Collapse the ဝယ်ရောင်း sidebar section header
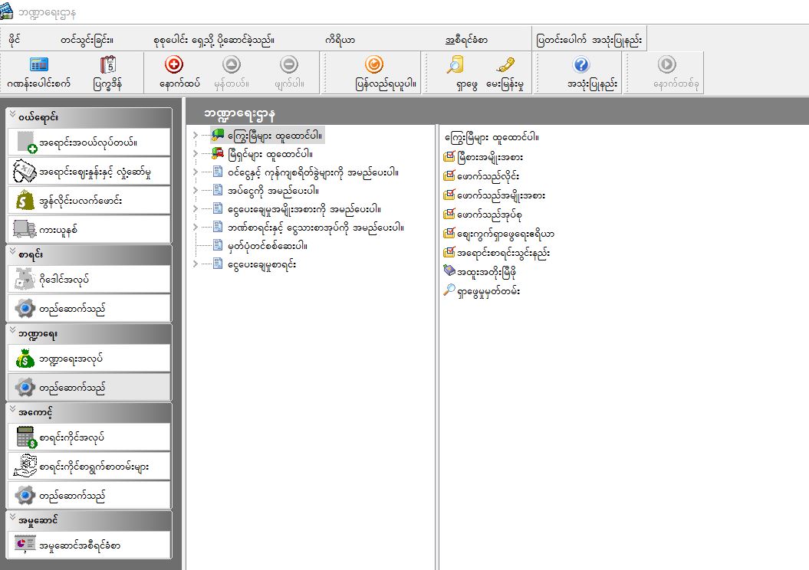This screenshot has height=570, width=809. pos(13,116)
